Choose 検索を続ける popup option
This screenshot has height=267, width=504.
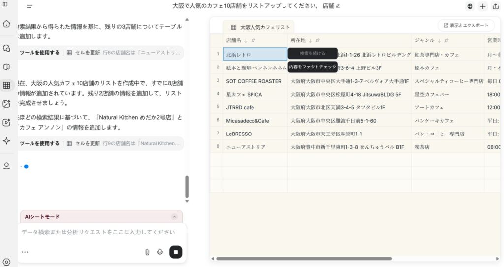pyautogui.click(x=313, y=53)
